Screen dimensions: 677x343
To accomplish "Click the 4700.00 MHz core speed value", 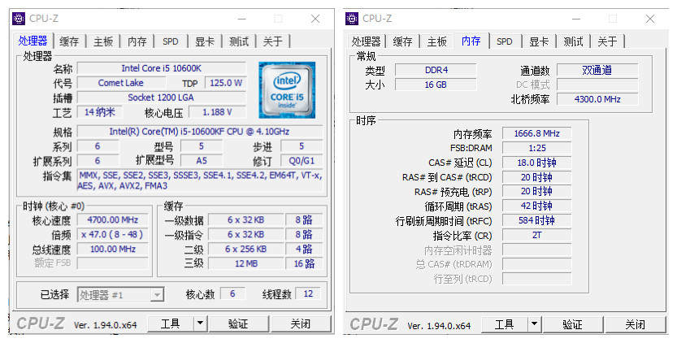I will [x=113, y=220].
